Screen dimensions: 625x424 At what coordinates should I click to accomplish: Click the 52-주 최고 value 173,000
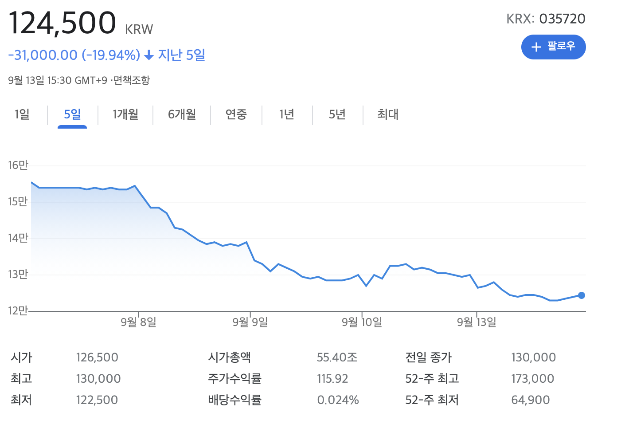[533, 378]
